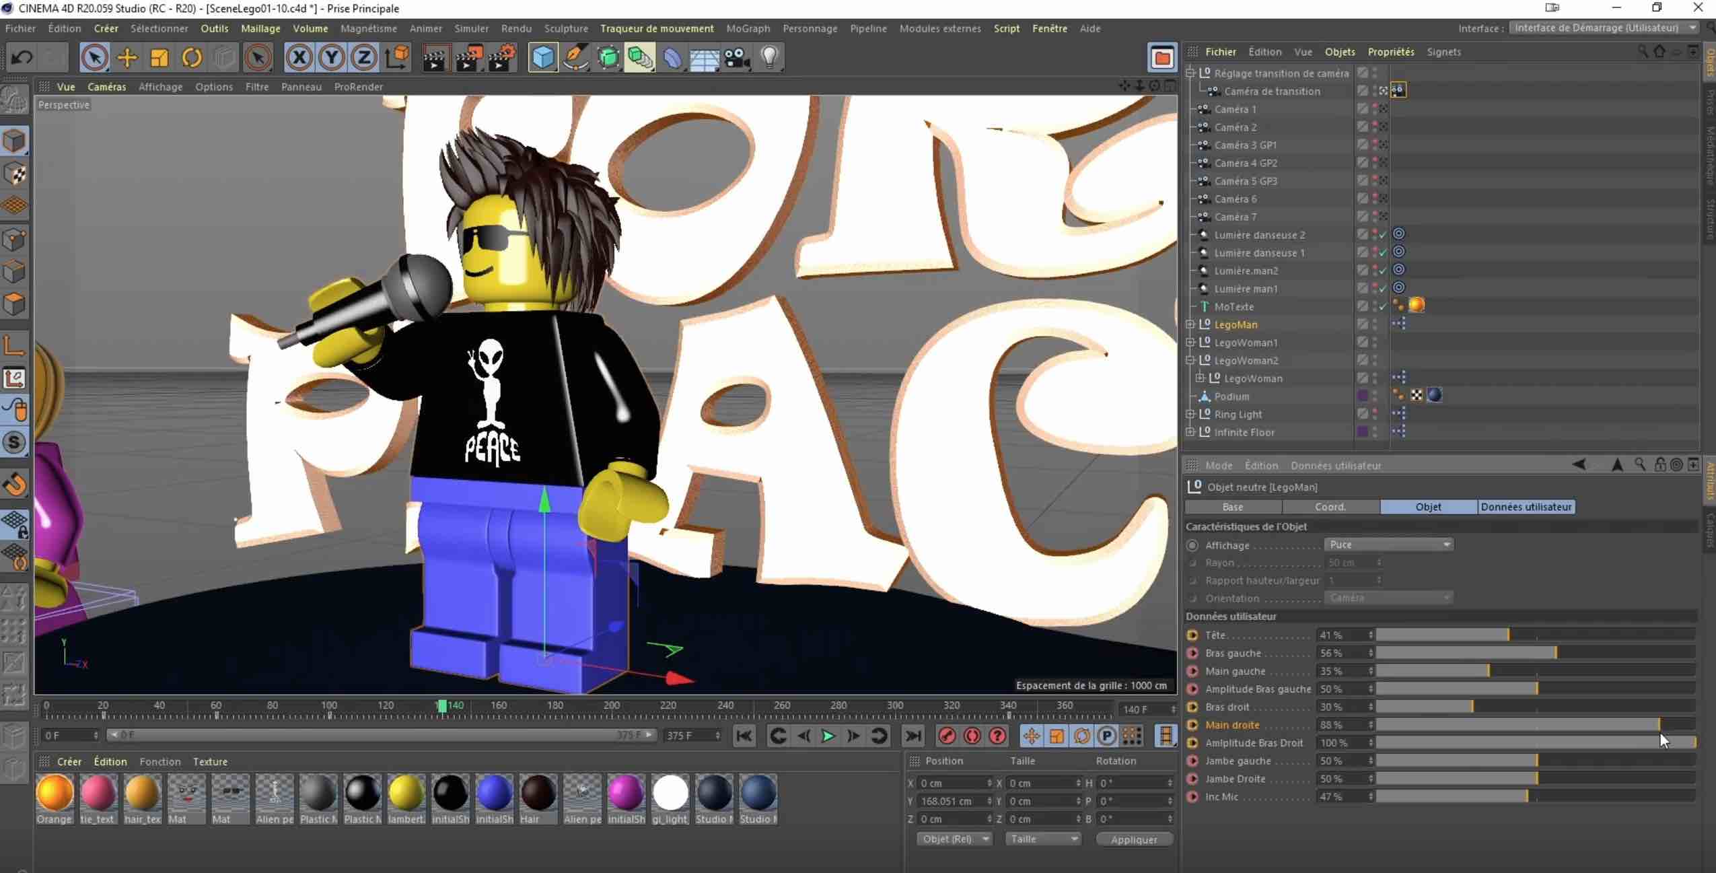The image size is (1716, 873).
Task: Toggle MoTexte enable checkmark
Action: click(x=1383, y=306)
